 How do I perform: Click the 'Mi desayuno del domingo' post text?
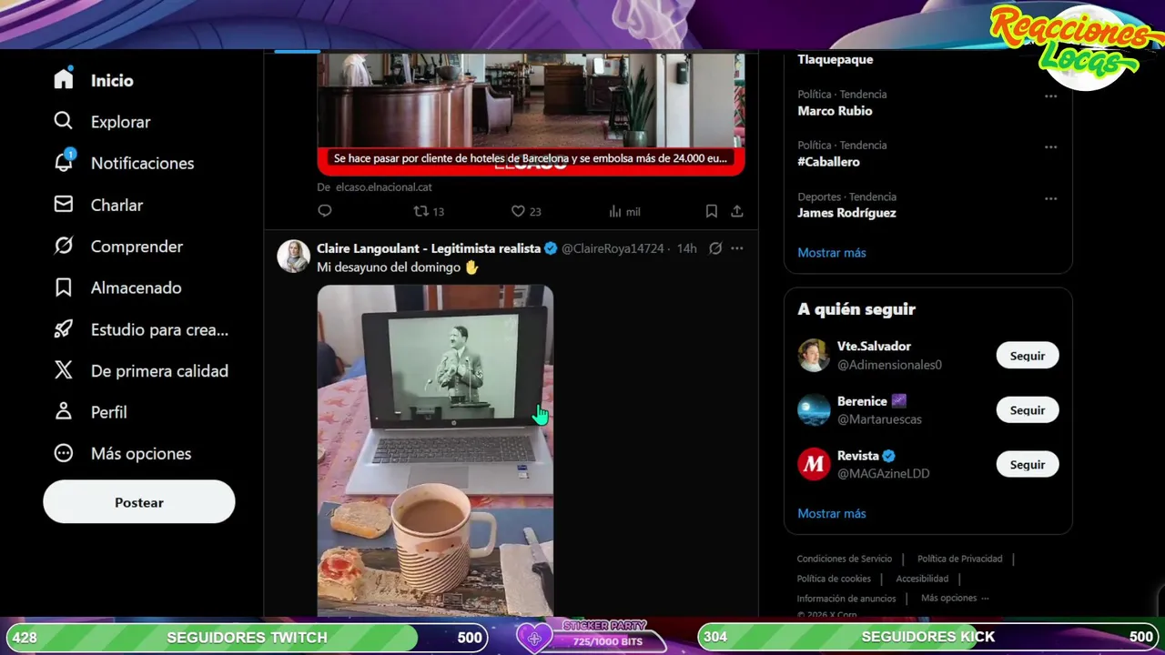point(398,267)
